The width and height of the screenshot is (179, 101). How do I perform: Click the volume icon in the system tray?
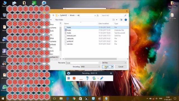pos(157,98)
